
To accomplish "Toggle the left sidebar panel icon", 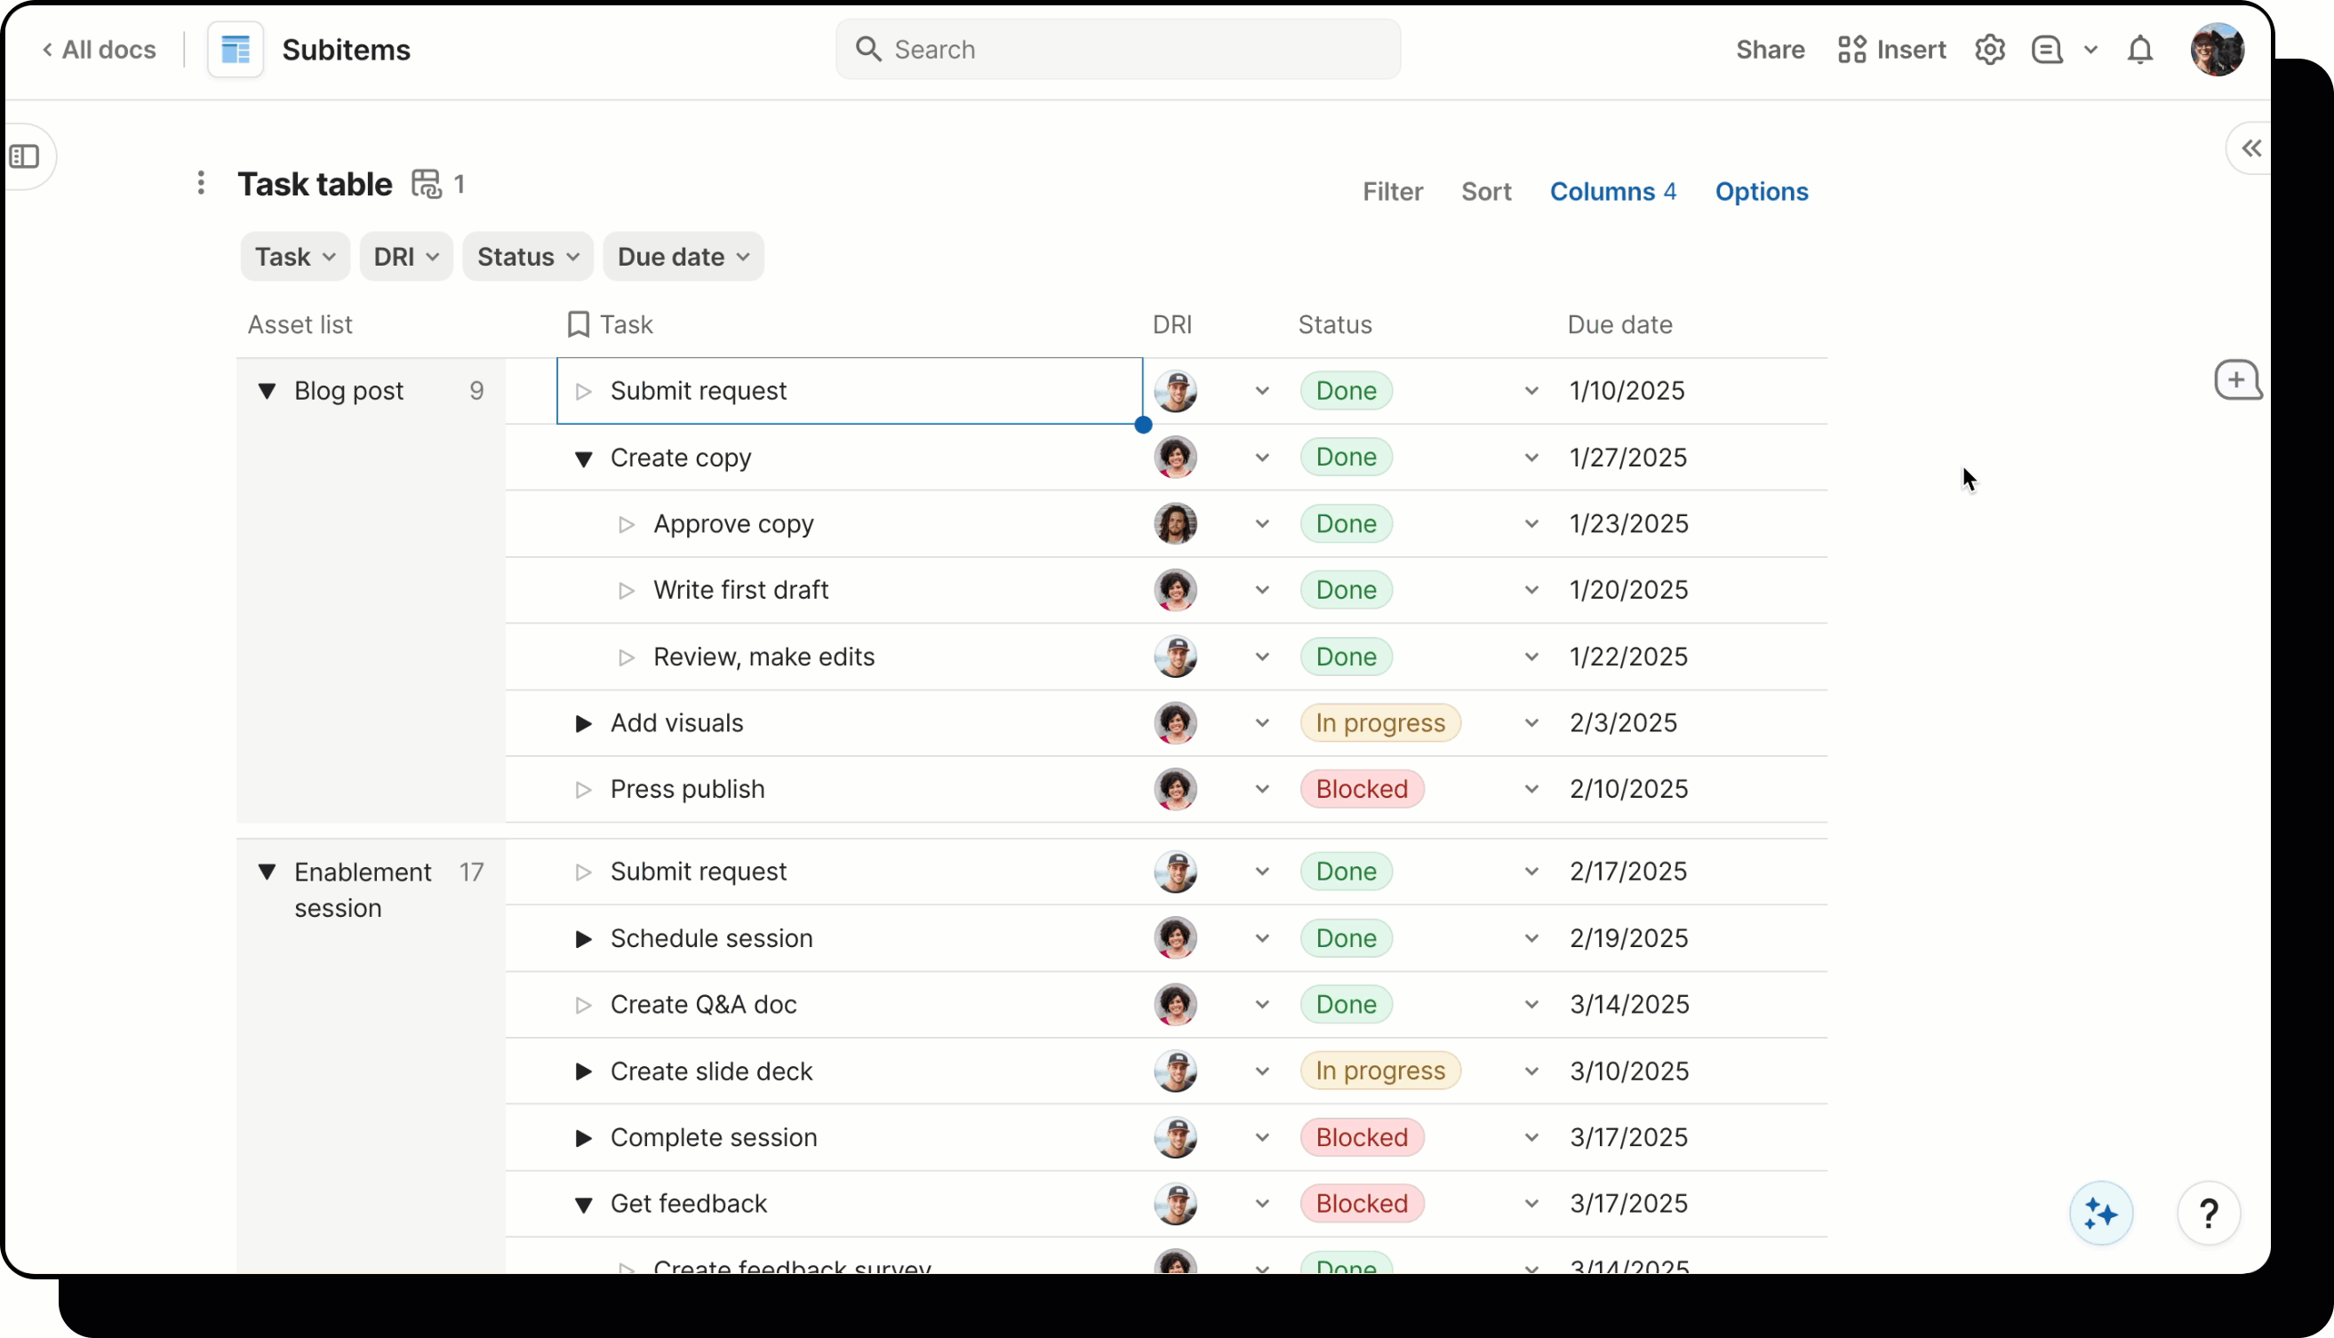I will coord(25,156).
